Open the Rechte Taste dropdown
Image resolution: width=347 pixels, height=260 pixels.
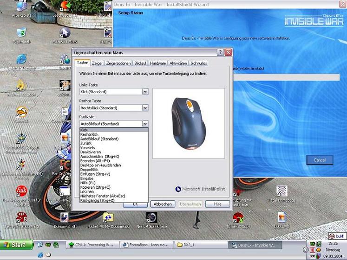click(145, 108)
